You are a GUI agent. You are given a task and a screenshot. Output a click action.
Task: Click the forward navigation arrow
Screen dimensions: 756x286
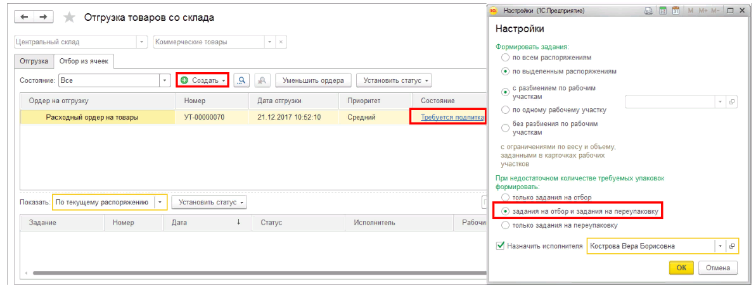click(x=43, y=17)
